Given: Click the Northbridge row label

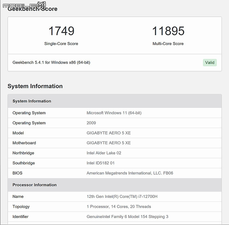Looking at the screenshot, I should [23, 153].
